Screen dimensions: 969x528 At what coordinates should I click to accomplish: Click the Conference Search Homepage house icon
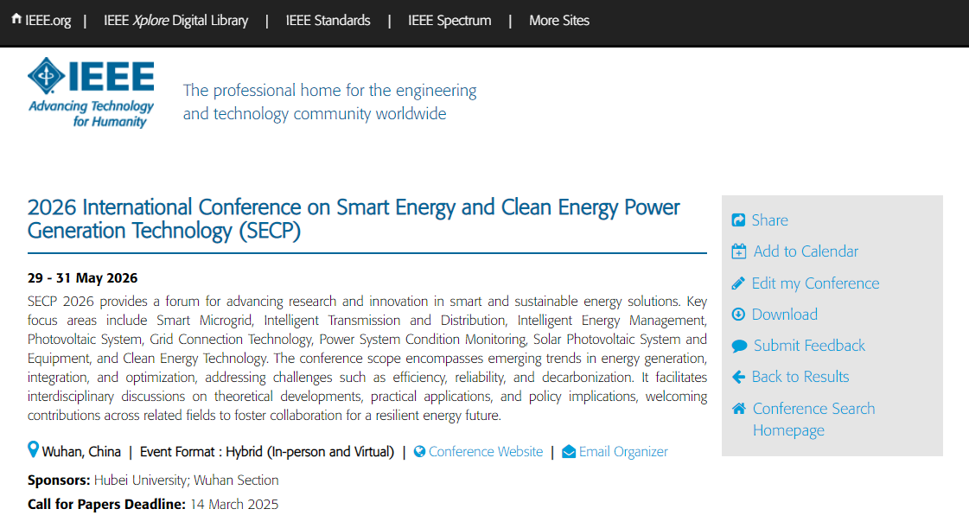(x=739, y=409)
